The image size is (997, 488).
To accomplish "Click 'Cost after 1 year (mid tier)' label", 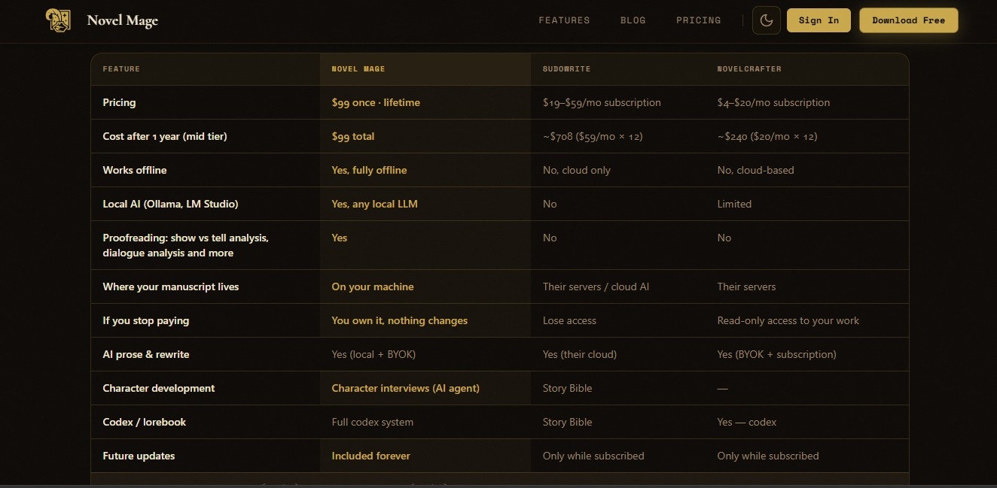I will pos(165,136).
